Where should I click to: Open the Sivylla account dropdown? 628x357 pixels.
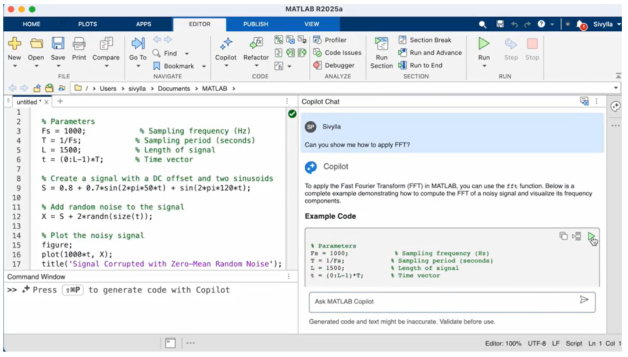[x=606, y=24]
